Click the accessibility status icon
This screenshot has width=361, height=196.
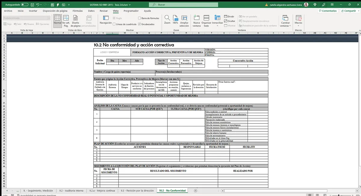pyautogui.click(x=18, y=195)
